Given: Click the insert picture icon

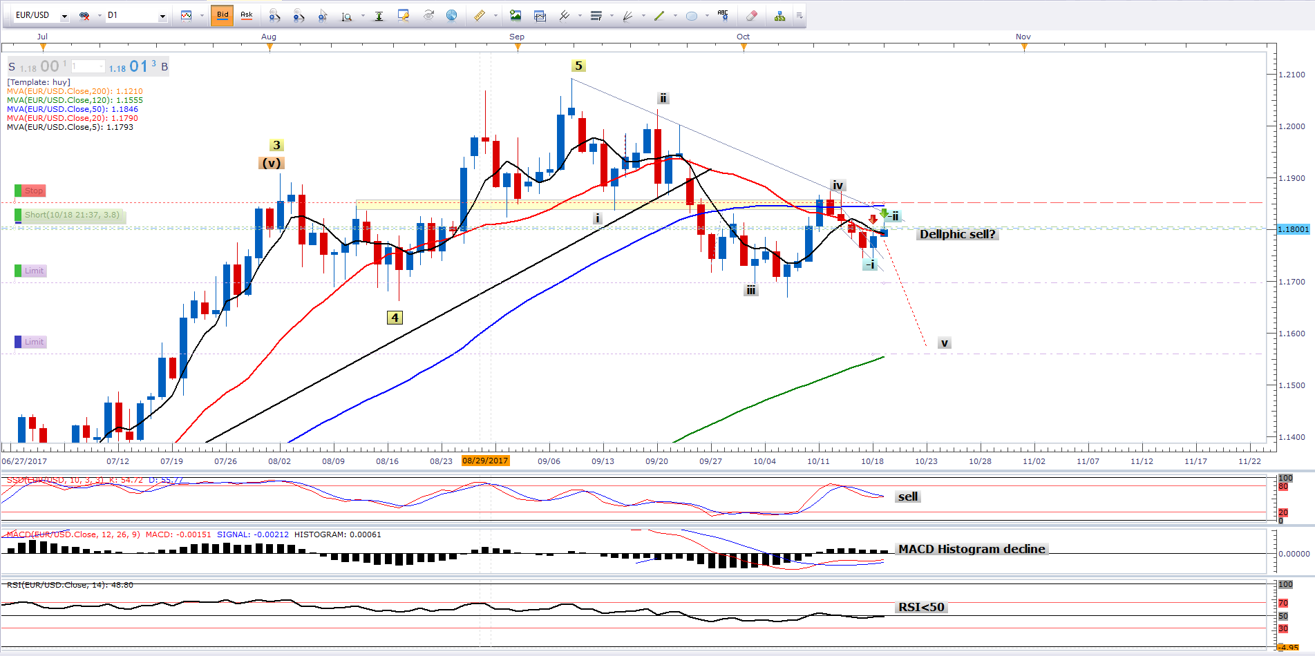Looking at the screenshot, I should [x=515, y=16].
